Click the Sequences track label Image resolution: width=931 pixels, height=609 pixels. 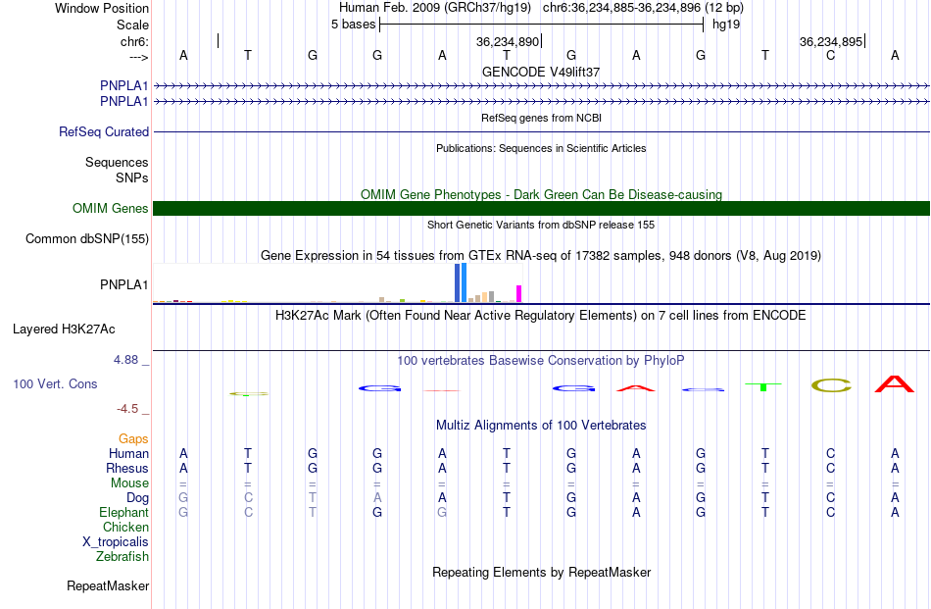coord(117,162)
